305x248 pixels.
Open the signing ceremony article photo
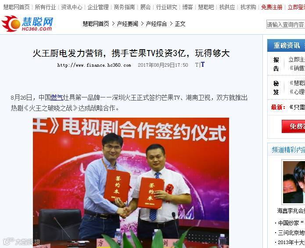[x=131, y=183]
